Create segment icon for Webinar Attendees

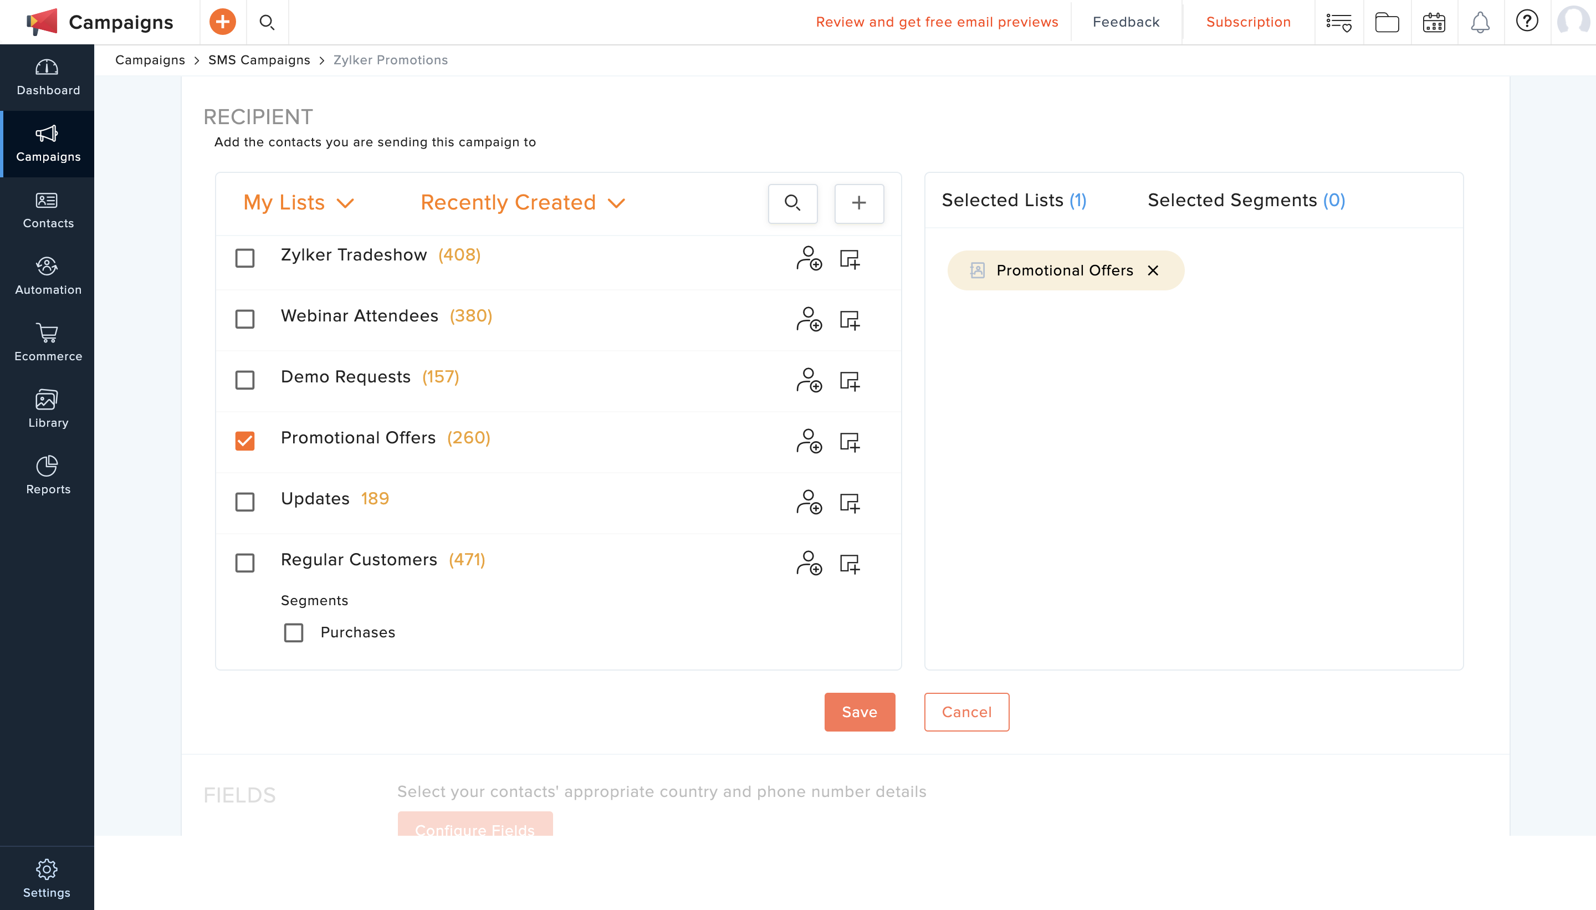pos(850,320)
